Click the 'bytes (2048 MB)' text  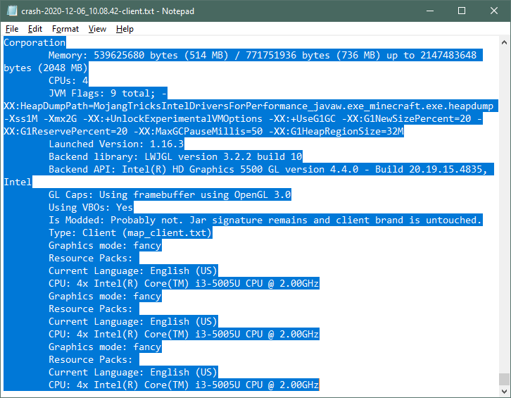pos(46,68)
